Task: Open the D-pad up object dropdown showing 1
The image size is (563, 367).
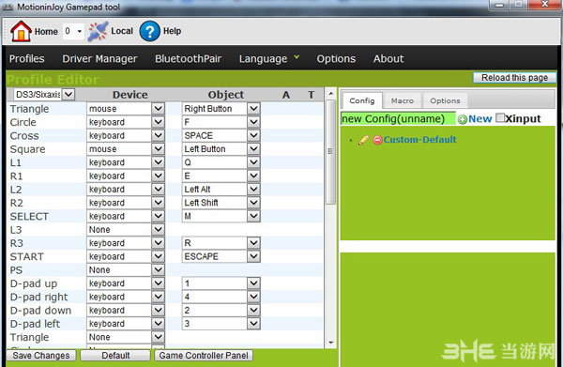Action: (221, 283)
